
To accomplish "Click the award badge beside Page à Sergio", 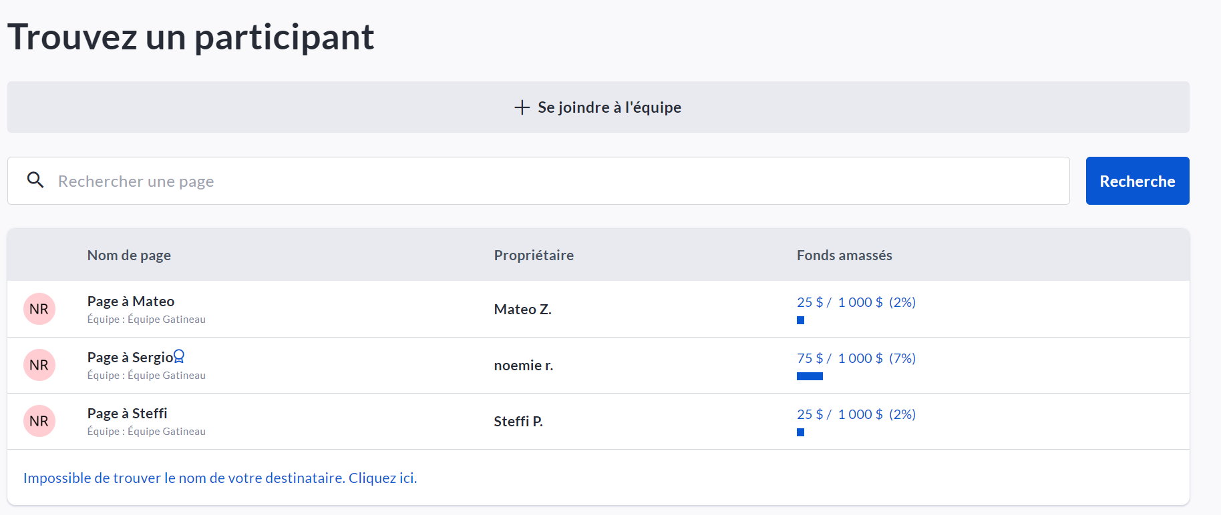I will pyautogui.click(x=179, y=357).
